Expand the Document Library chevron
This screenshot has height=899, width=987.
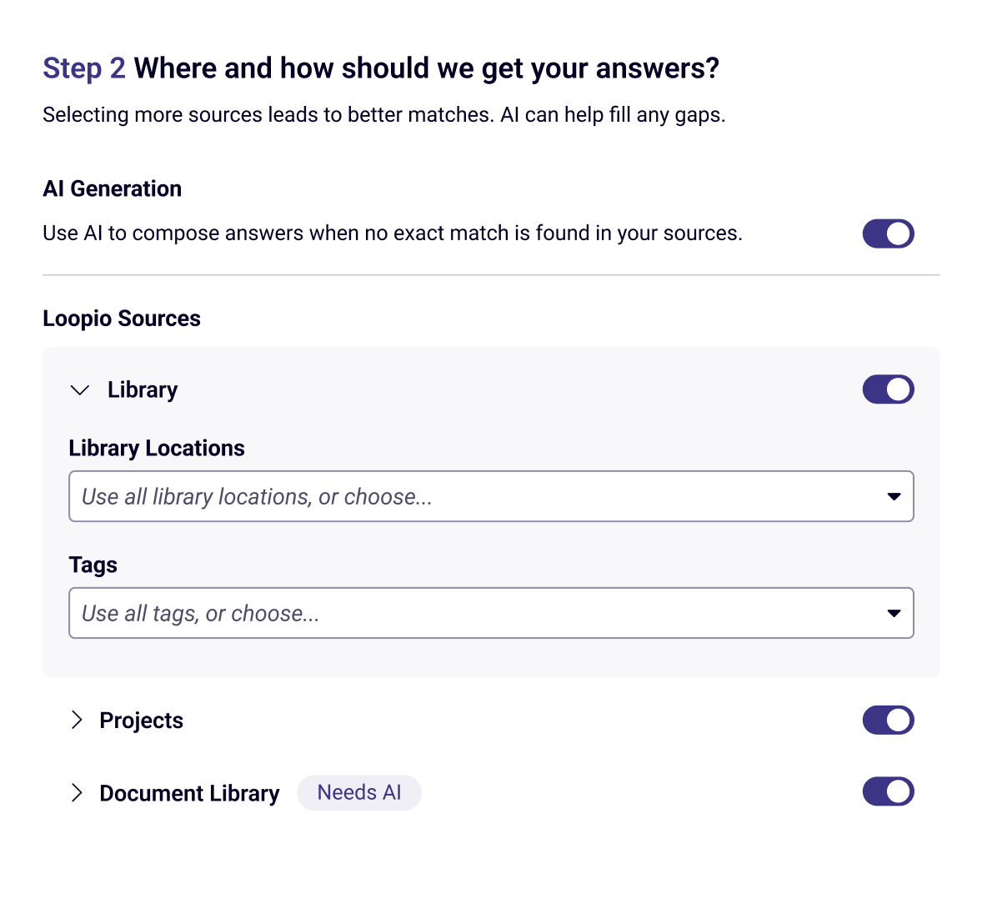77,792
